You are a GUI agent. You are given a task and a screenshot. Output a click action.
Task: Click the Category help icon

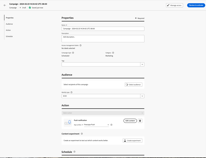(113, 53)
